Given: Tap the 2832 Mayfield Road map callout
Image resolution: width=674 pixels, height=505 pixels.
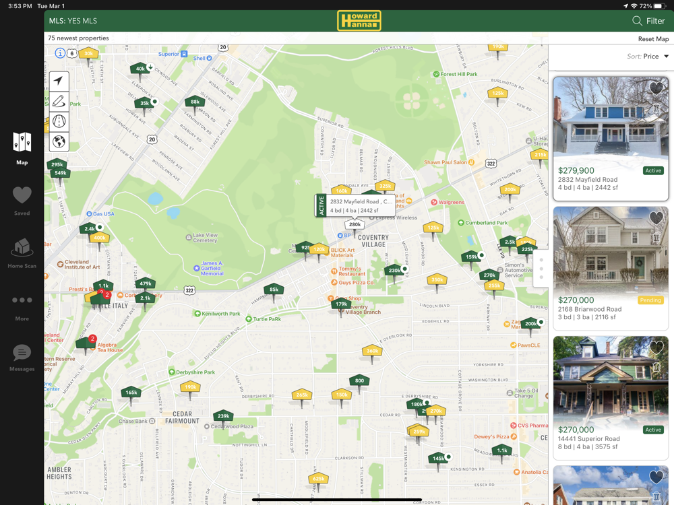Looking at the screenshot, I should pos(355,205).
